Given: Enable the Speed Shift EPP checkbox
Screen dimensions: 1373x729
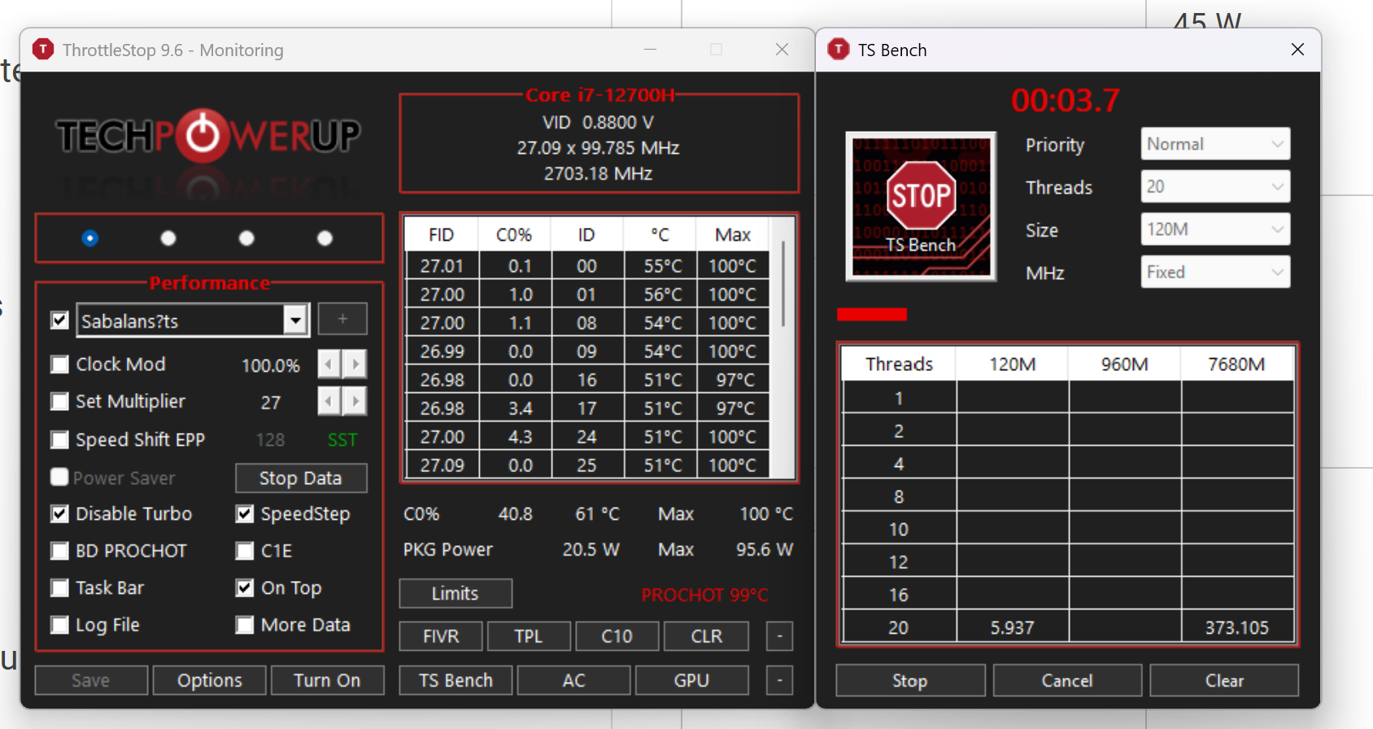Looking at the screenshot, I should coord(59,439).
